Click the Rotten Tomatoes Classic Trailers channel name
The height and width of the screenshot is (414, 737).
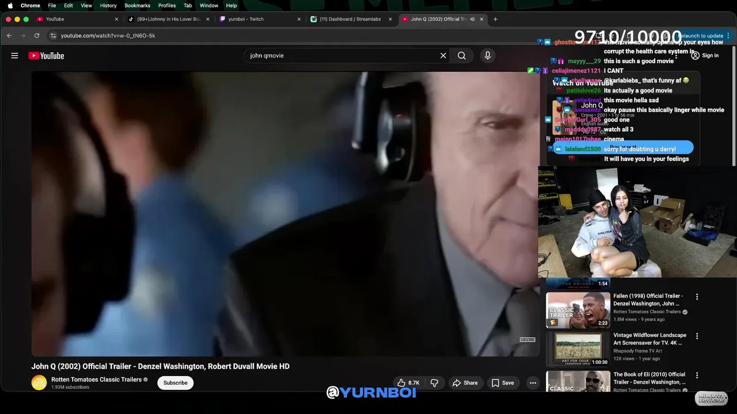[96, 379]
